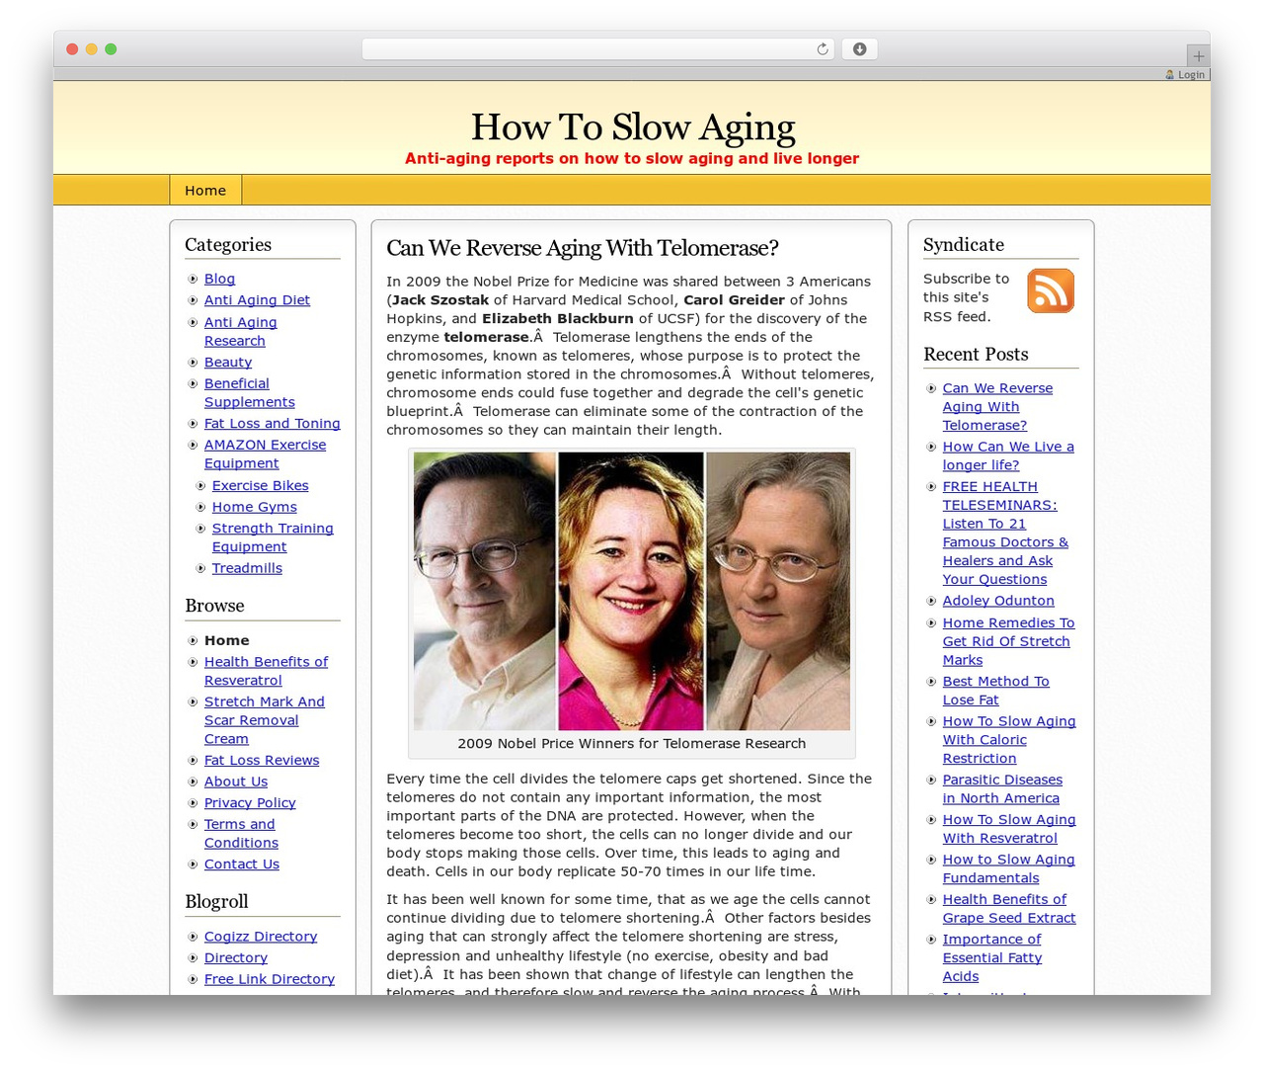Open Fat Loss and Toning category
The image size is (1264, 1071).
273,424
